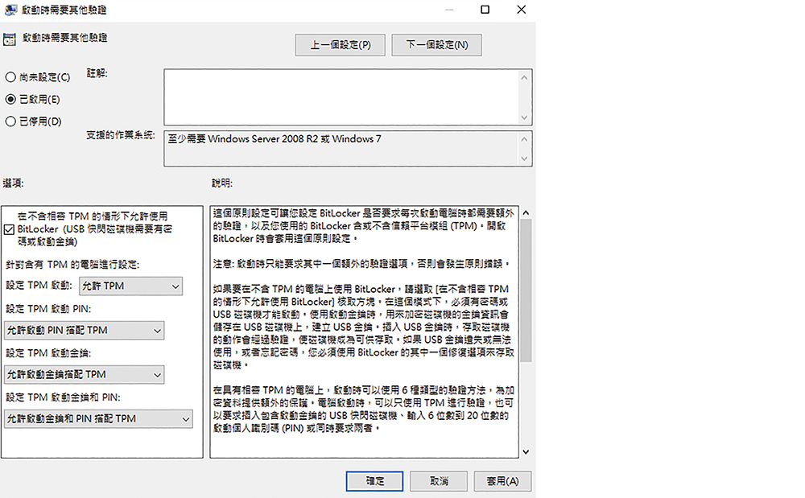Click the 取消 cancel button
Image resolution: width=805 pixels, height=498 pixels.
[439, 481]
